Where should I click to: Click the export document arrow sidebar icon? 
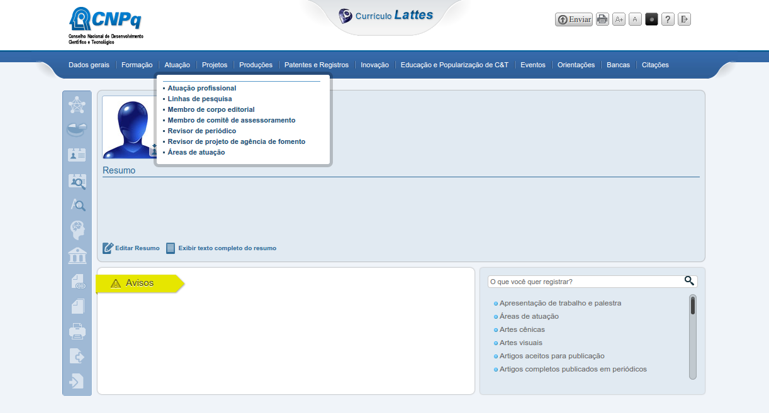[x=77, y=356]
